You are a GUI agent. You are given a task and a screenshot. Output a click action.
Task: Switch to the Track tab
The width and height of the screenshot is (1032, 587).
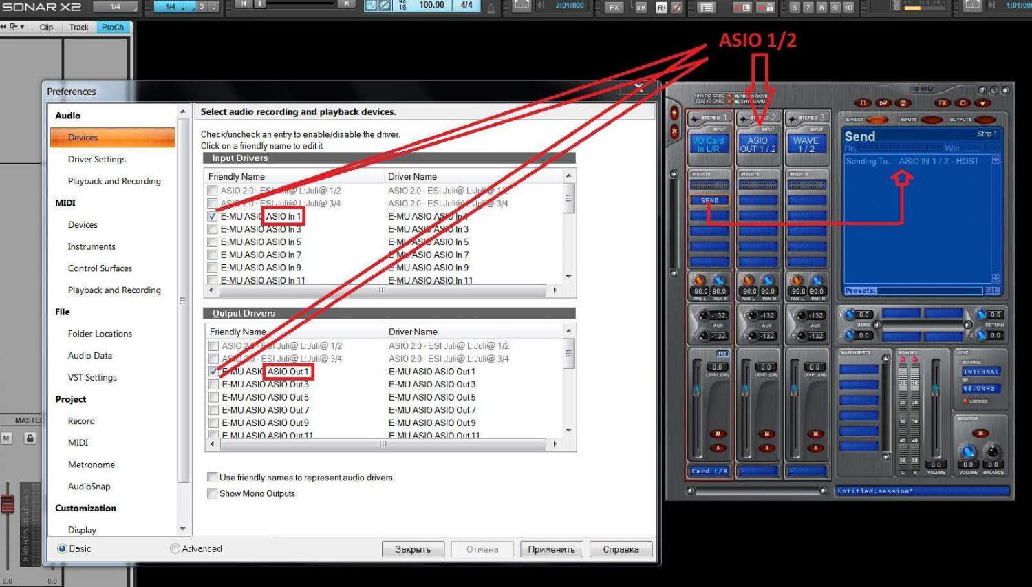tap(78, 28)
